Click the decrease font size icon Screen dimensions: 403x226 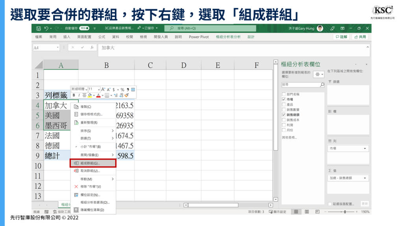point(109,89)
